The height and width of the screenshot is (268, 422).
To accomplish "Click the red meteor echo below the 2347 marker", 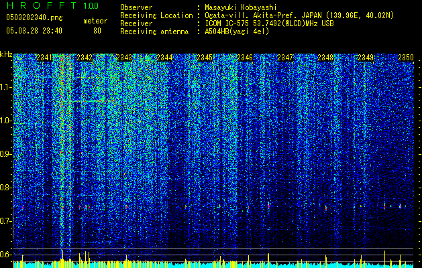I will click(268, 205).
